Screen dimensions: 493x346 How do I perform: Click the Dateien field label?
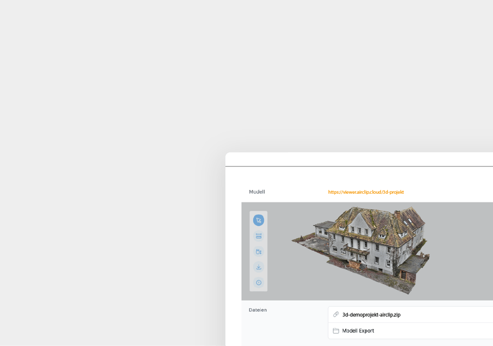coord(258,310)
